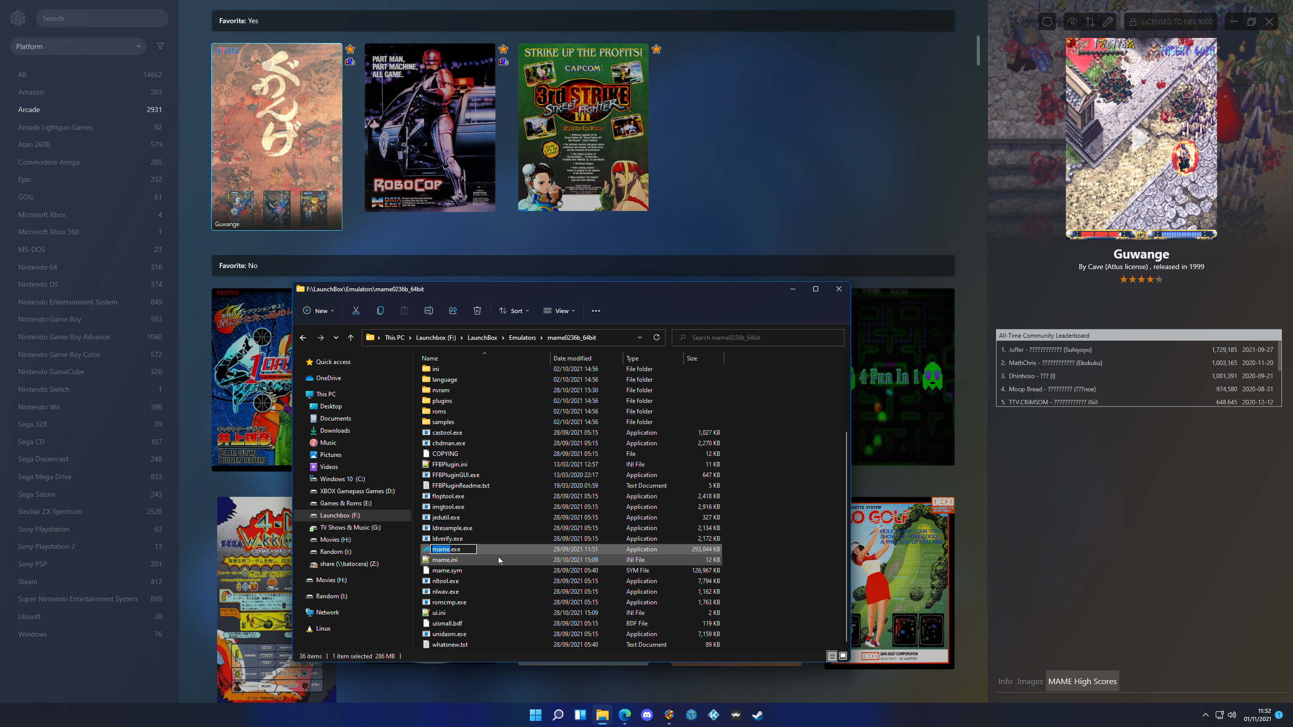Select the Nintendo 64 platform
This screenshot has width=1293, height=727.
tap(89, 267)
